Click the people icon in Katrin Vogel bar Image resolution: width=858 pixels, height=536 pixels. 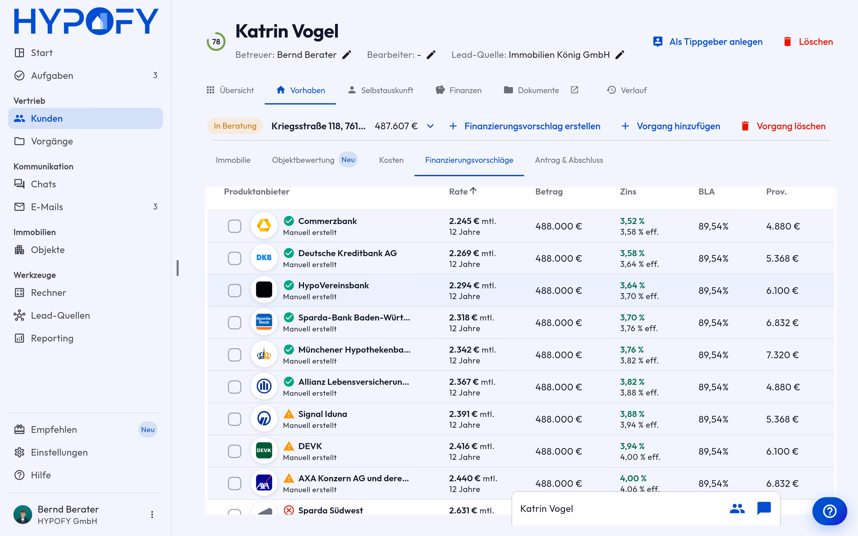[x=737, y=508]
